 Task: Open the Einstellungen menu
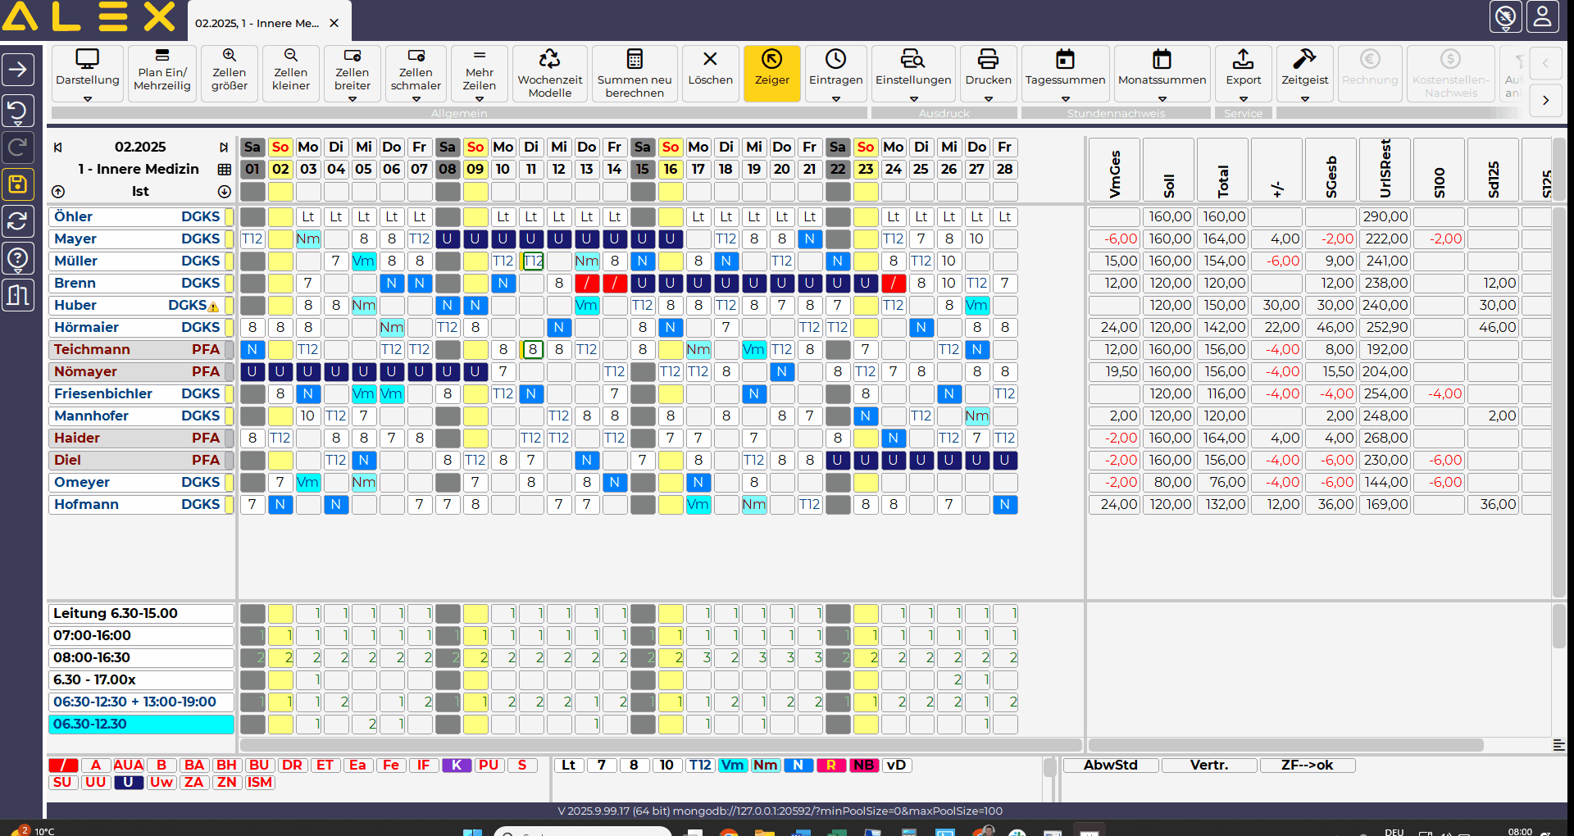[912, 73]
